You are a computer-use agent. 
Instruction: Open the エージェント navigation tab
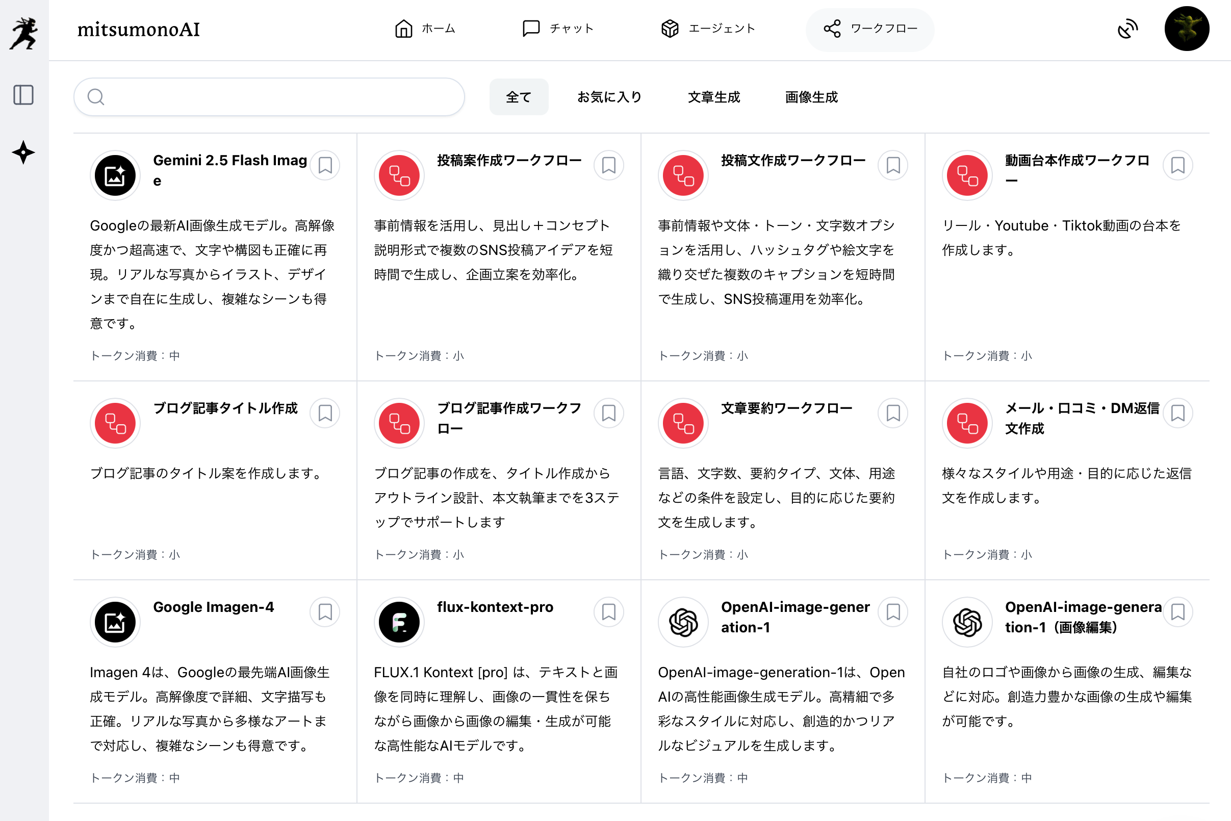point(708,29)
